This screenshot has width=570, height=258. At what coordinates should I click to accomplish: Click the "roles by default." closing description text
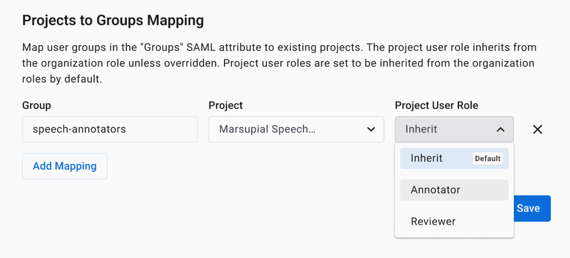[62, 80]
